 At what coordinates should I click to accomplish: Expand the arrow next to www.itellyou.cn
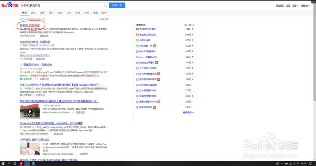tap(37, 36)
